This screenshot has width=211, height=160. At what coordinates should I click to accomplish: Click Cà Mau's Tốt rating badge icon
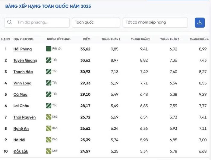[49, 94]
